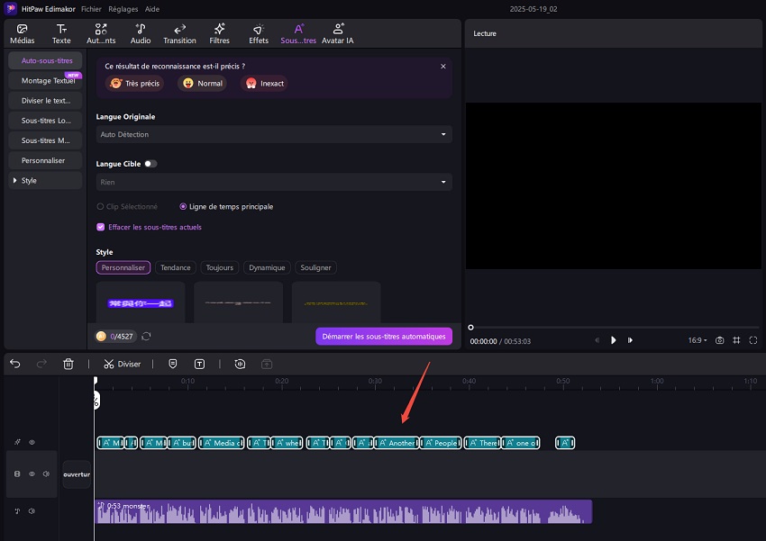The width and height of the screenshot is (766, 541).
Task: Take a snapshot with the camera icon
Action: click(x=719, y=340)
